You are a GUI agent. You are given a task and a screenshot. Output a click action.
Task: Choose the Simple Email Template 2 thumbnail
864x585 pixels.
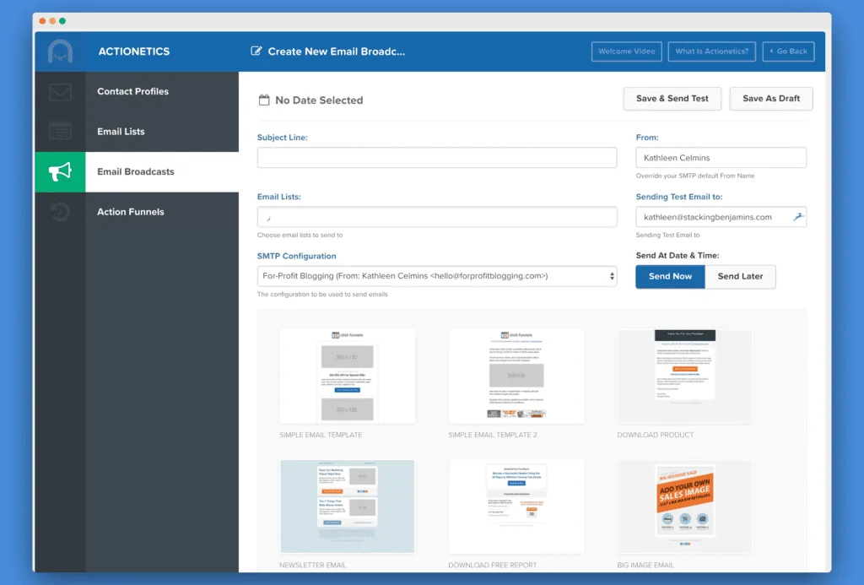[516, 376]
